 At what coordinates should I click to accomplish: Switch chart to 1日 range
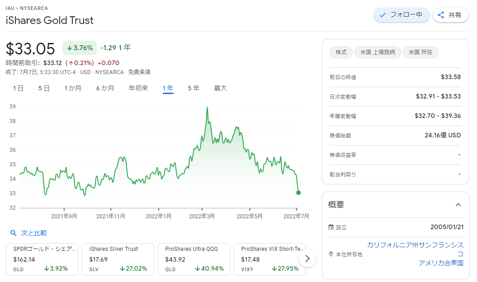[x=18, y=88]
